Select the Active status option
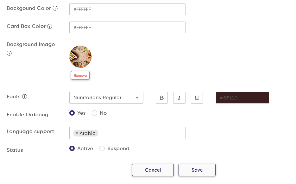Image resolution: width=296 pixels, height=184 pixels. (72, 148)
